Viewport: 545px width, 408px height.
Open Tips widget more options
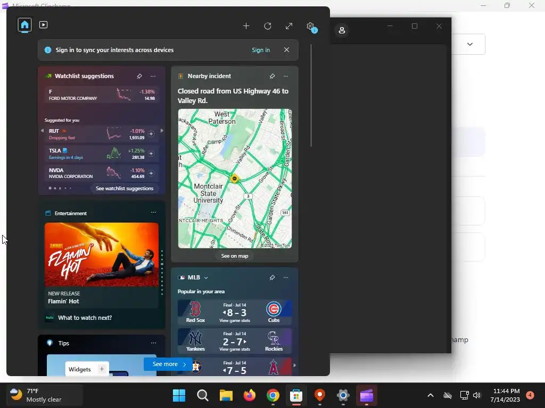(x=153, y=343)
